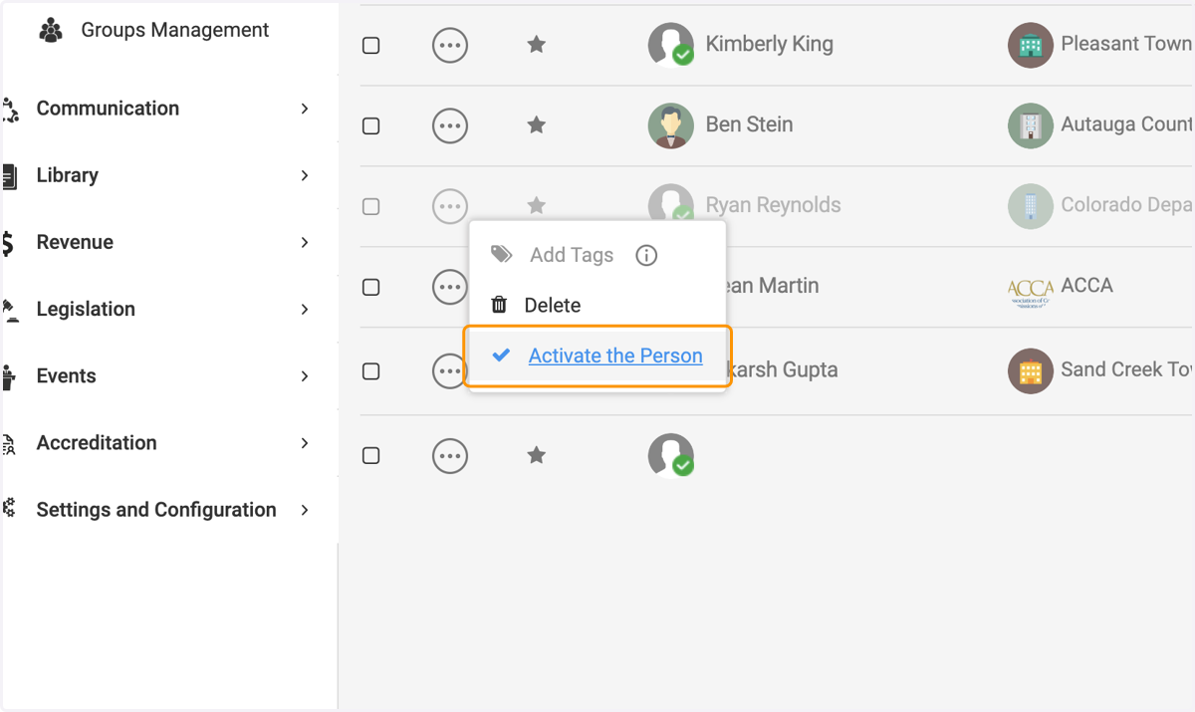1195x712 pixels.
Task: Open the Legislation section
Action: [86, 310]
